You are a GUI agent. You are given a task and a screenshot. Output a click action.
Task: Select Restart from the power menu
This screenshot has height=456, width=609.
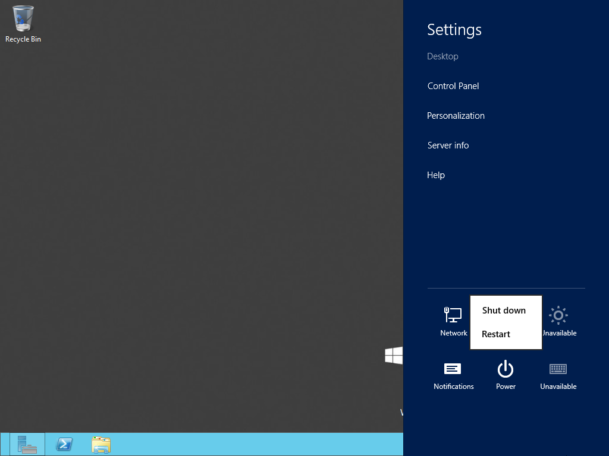click(x=495, y=334)
